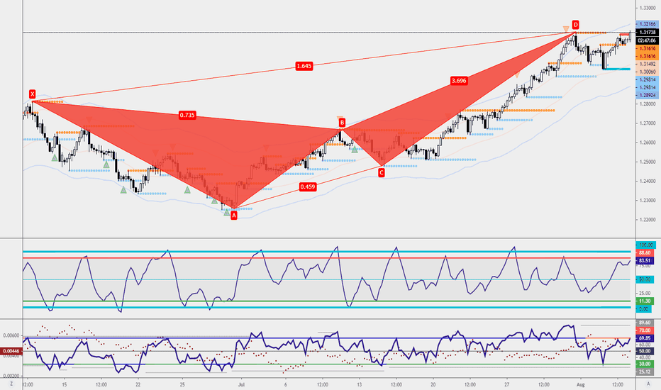This screenshot has width=661, height=390.
Task: Click the cyan 50.00 midline label
Action: [x=645, y=279]
